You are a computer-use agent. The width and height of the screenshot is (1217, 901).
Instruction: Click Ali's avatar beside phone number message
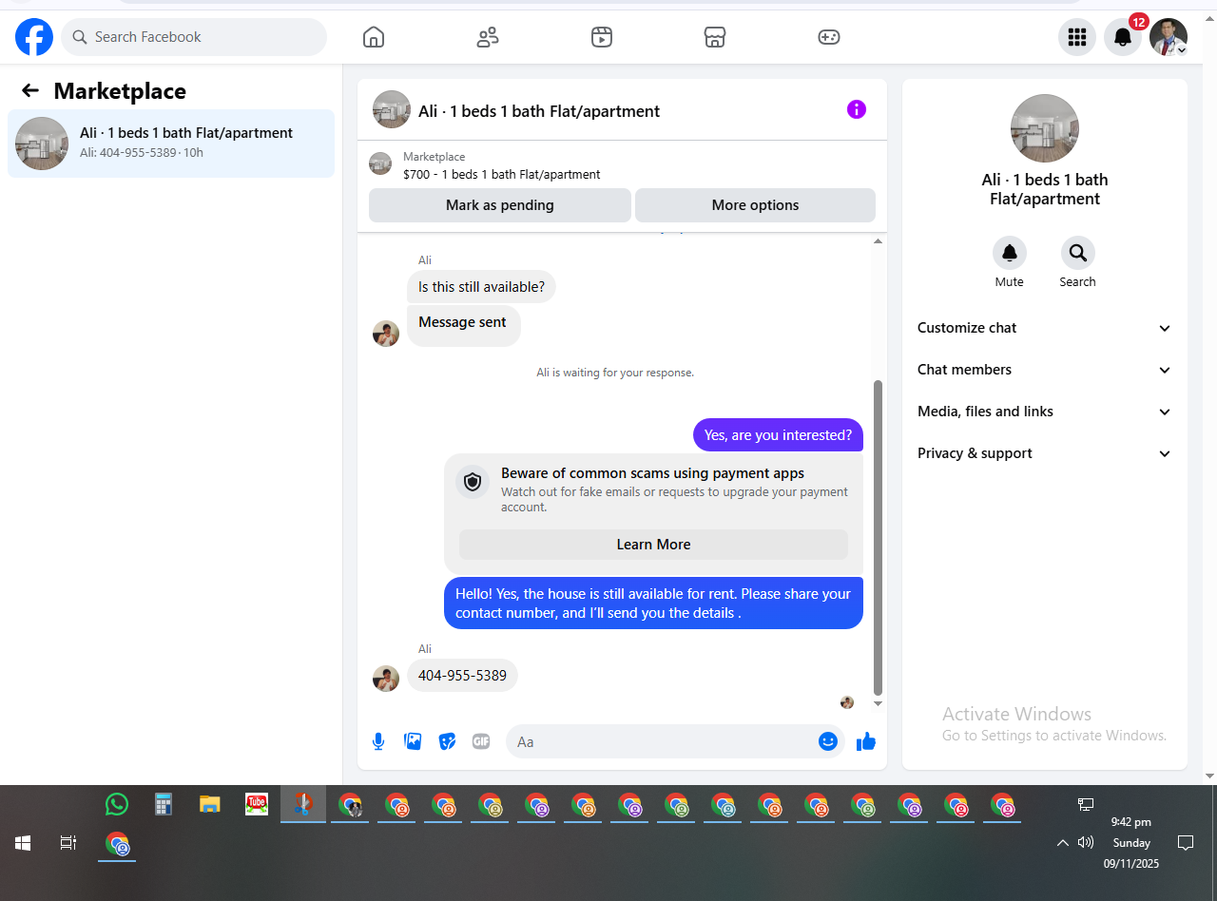386,679
